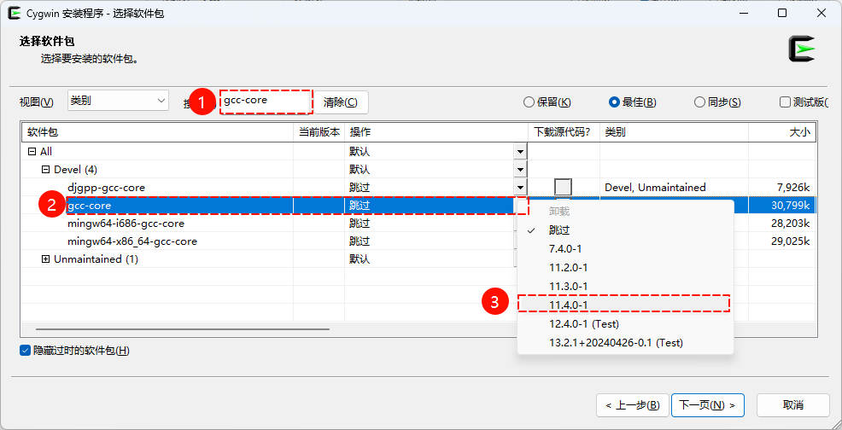Choose version 11.3.0-1 in the menu
This screenshot has height=430, width=842.
[625, 287]
